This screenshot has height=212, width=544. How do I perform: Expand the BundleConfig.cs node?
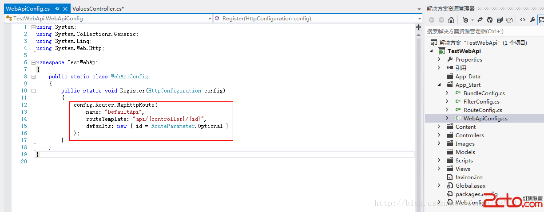pos(447,93)
